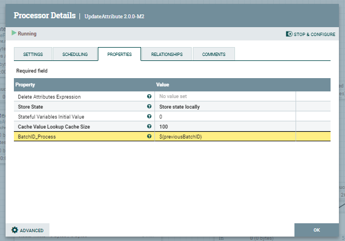Viewport: 345px width, 241px height.
Task: Open the Scheduling tab
Action: tap(75, 54)
